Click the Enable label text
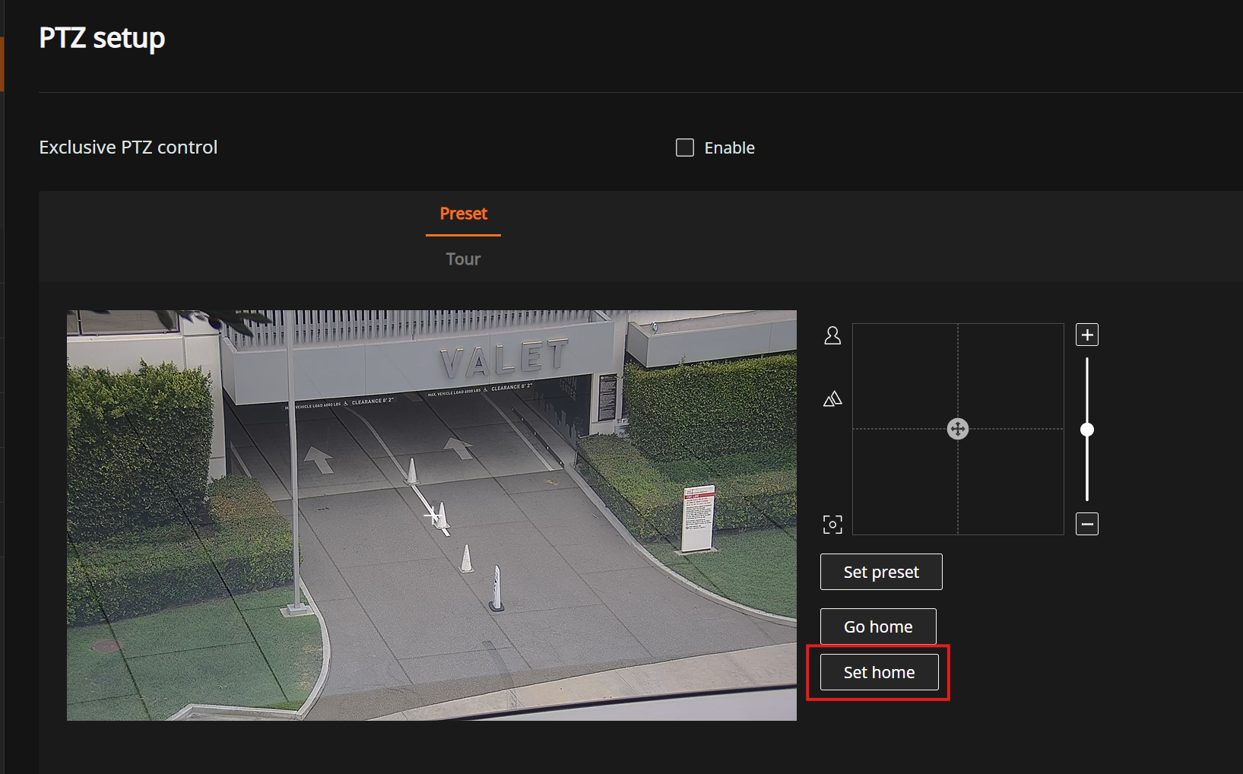The height and width of the screenshot is (774, 1243). pos(729,148)
